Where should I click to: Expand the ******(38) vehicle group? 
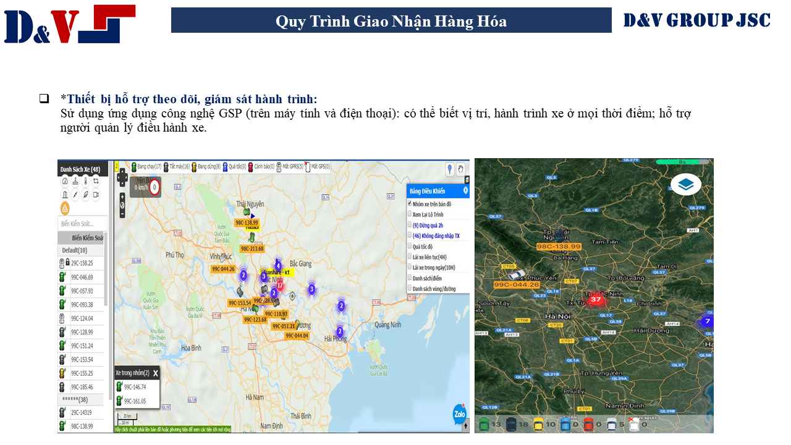(x=75, y=399)
